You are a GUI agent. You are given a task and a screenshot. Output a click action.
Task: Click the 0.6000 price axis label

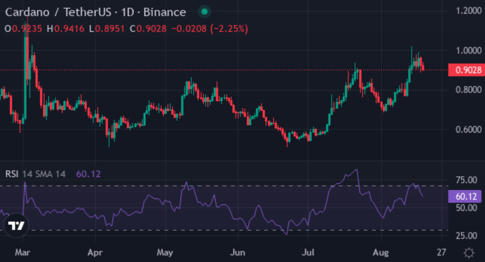click(x=468, y=129)
